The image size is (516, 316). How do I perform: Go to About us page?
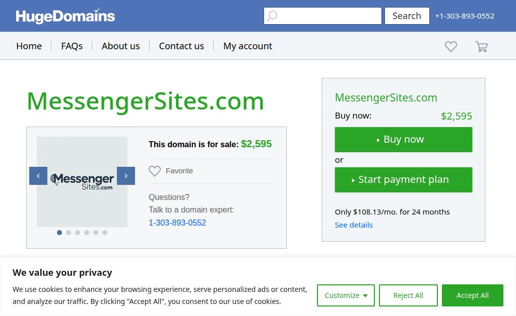(120, 46)
